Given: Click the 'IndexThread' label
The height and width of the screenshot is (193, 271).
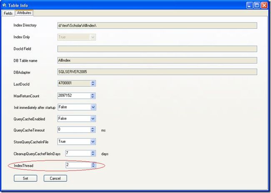Looking at the screenshot, I should [23, 165].
